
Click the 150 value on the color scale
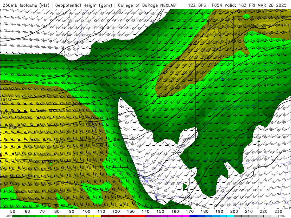160,211
